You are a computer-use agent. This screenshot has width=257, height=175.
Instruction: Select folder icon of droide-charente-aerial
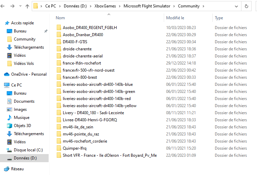click(x=59, y=56)
